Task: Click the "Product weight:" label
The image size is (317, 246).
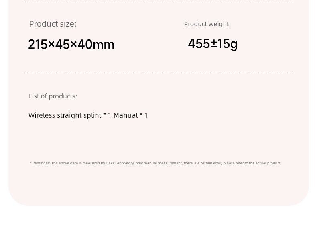Action: click(x=207, y=24)
